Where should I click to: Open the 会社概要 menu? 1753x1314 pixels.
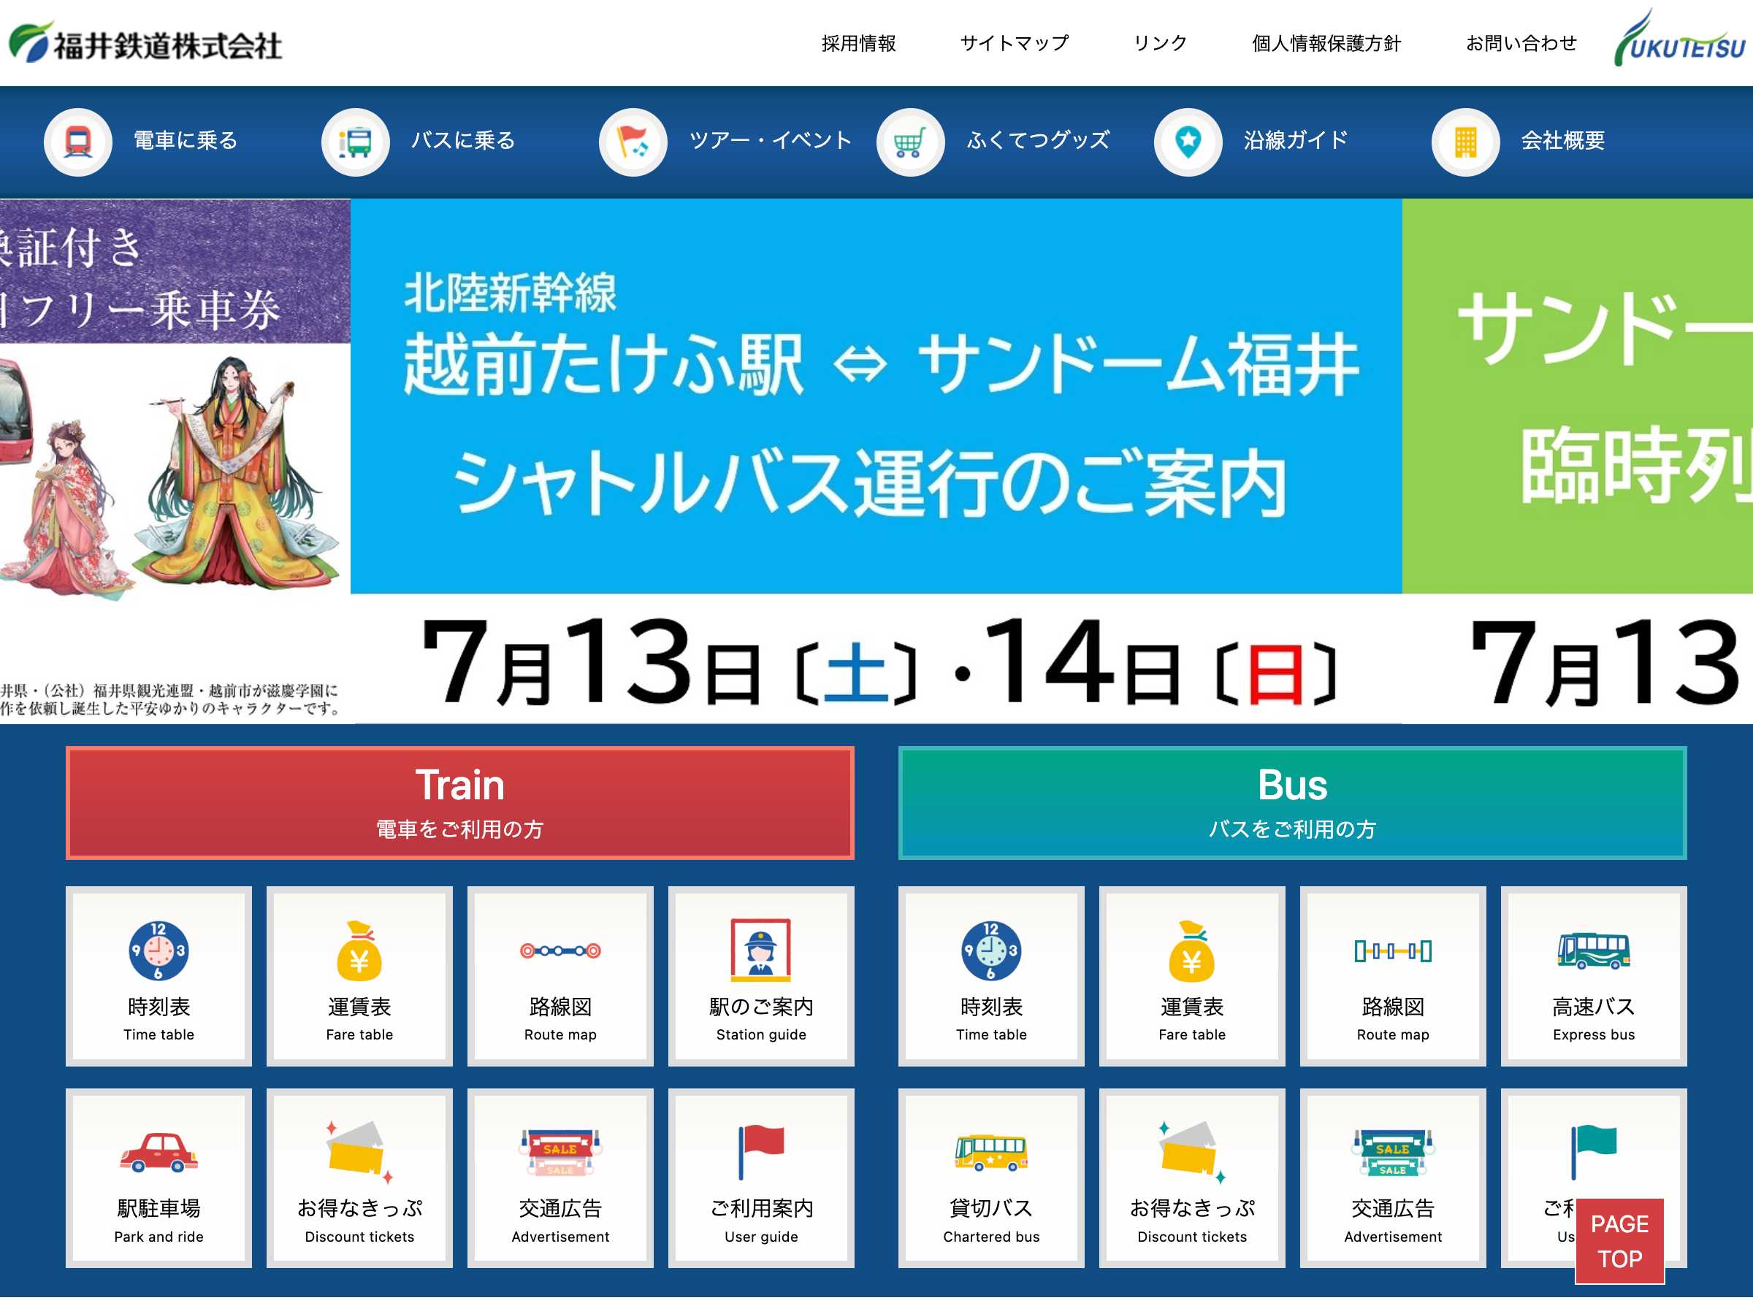pos(1563,140)
